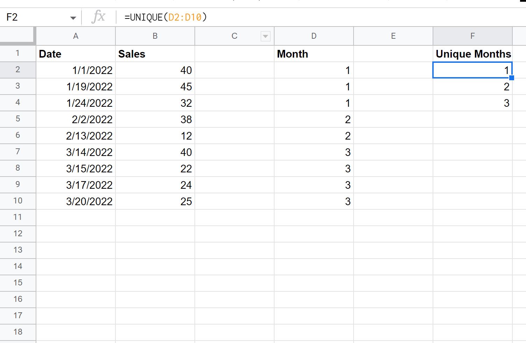Select the Month header cell D1
This screenshot has width=526, height=343.
pyautogui.click(x=314, y=53)
